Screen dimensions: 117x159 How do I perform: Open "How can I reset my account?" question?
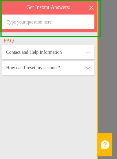pos(48,68)
